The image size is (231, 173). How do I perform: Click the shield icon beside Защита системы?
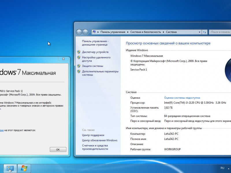[x=79, y=66]
